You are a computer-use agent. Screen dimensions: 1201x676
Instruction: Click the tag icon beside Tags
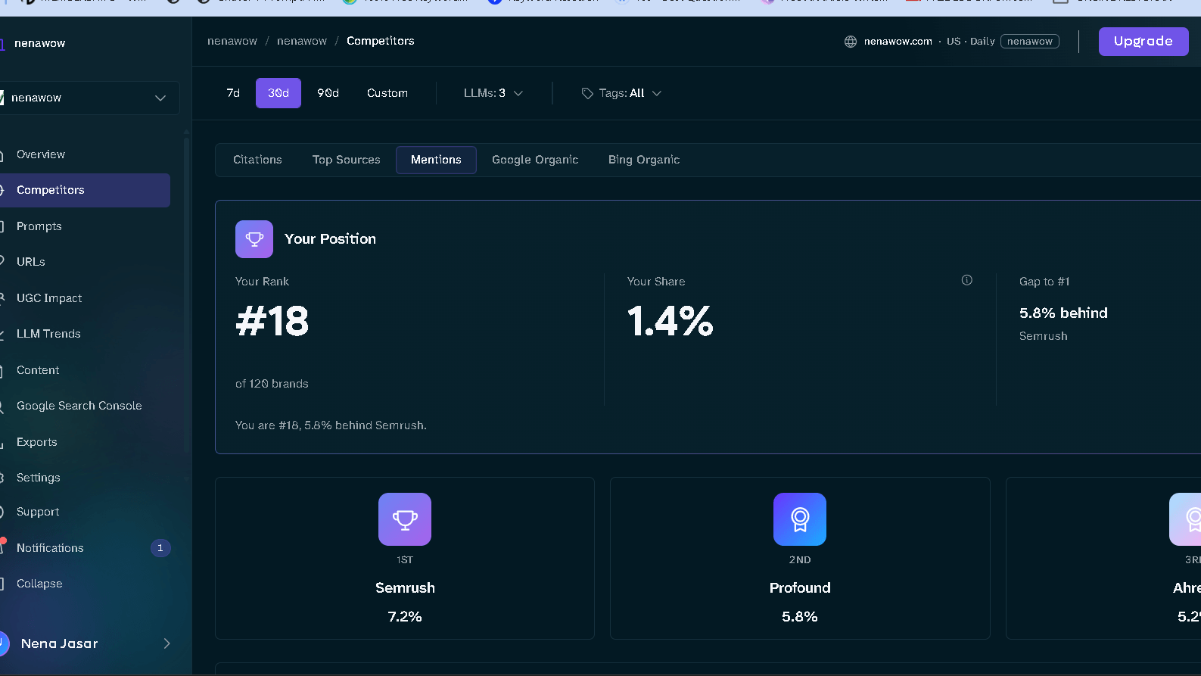pyautogui.click(x=587, y=93)
